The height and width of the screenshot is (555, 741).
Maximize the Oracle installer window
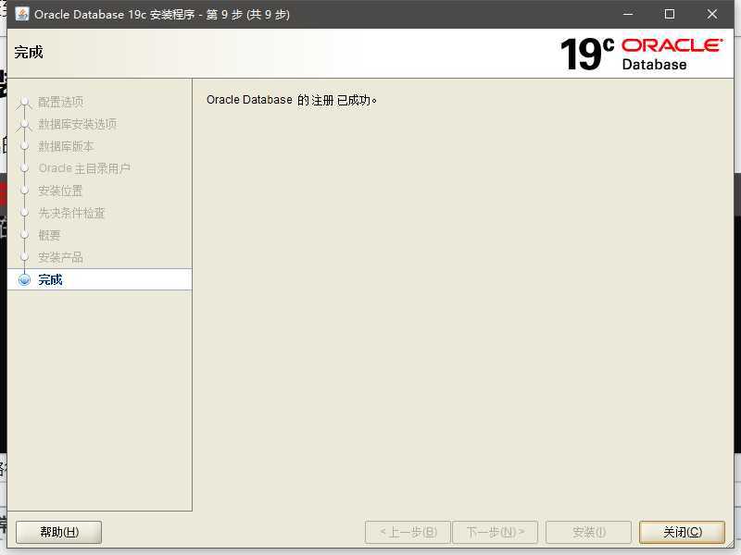pos(669,14)
